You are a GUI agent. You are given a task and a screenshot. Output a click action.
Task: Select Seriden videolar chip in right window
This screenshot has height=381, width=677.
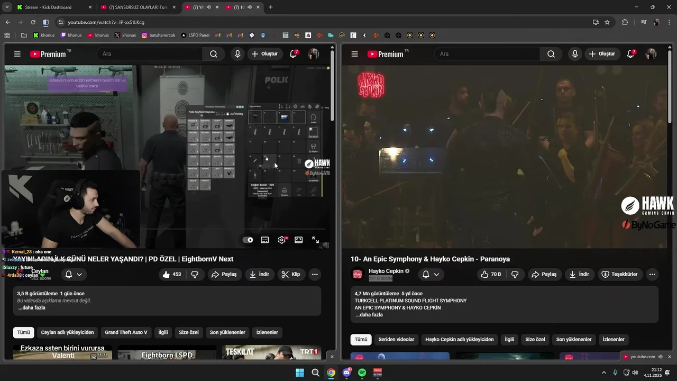click(396, 339)
